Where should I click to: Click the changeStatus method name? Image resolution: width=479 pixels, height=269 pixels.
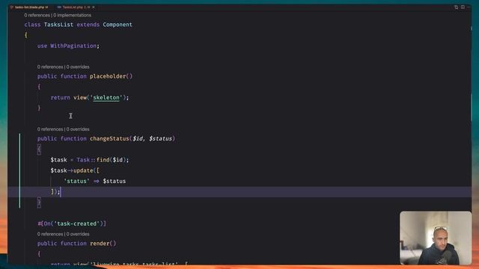[x=110, y=138]
